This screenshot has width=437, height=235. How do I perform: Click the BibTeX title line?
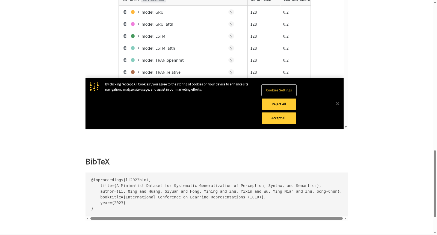[211, 186]
